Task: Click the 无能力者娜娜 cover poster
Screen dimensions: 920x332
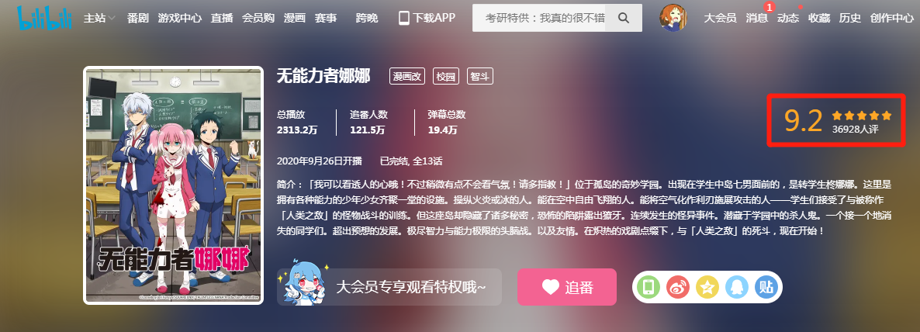Action: tap(174, 185)
